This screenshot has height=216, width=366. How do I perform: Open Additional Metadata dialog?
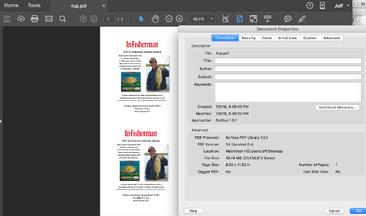click(337, 107)
